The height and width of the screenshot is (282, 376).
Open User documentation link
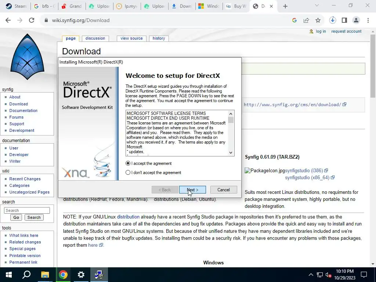pyautogui.click(x=14, y=148)
